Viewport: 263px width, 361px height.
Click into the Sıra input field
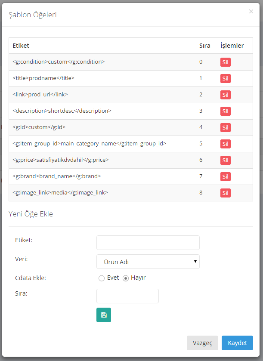point(127,296)
